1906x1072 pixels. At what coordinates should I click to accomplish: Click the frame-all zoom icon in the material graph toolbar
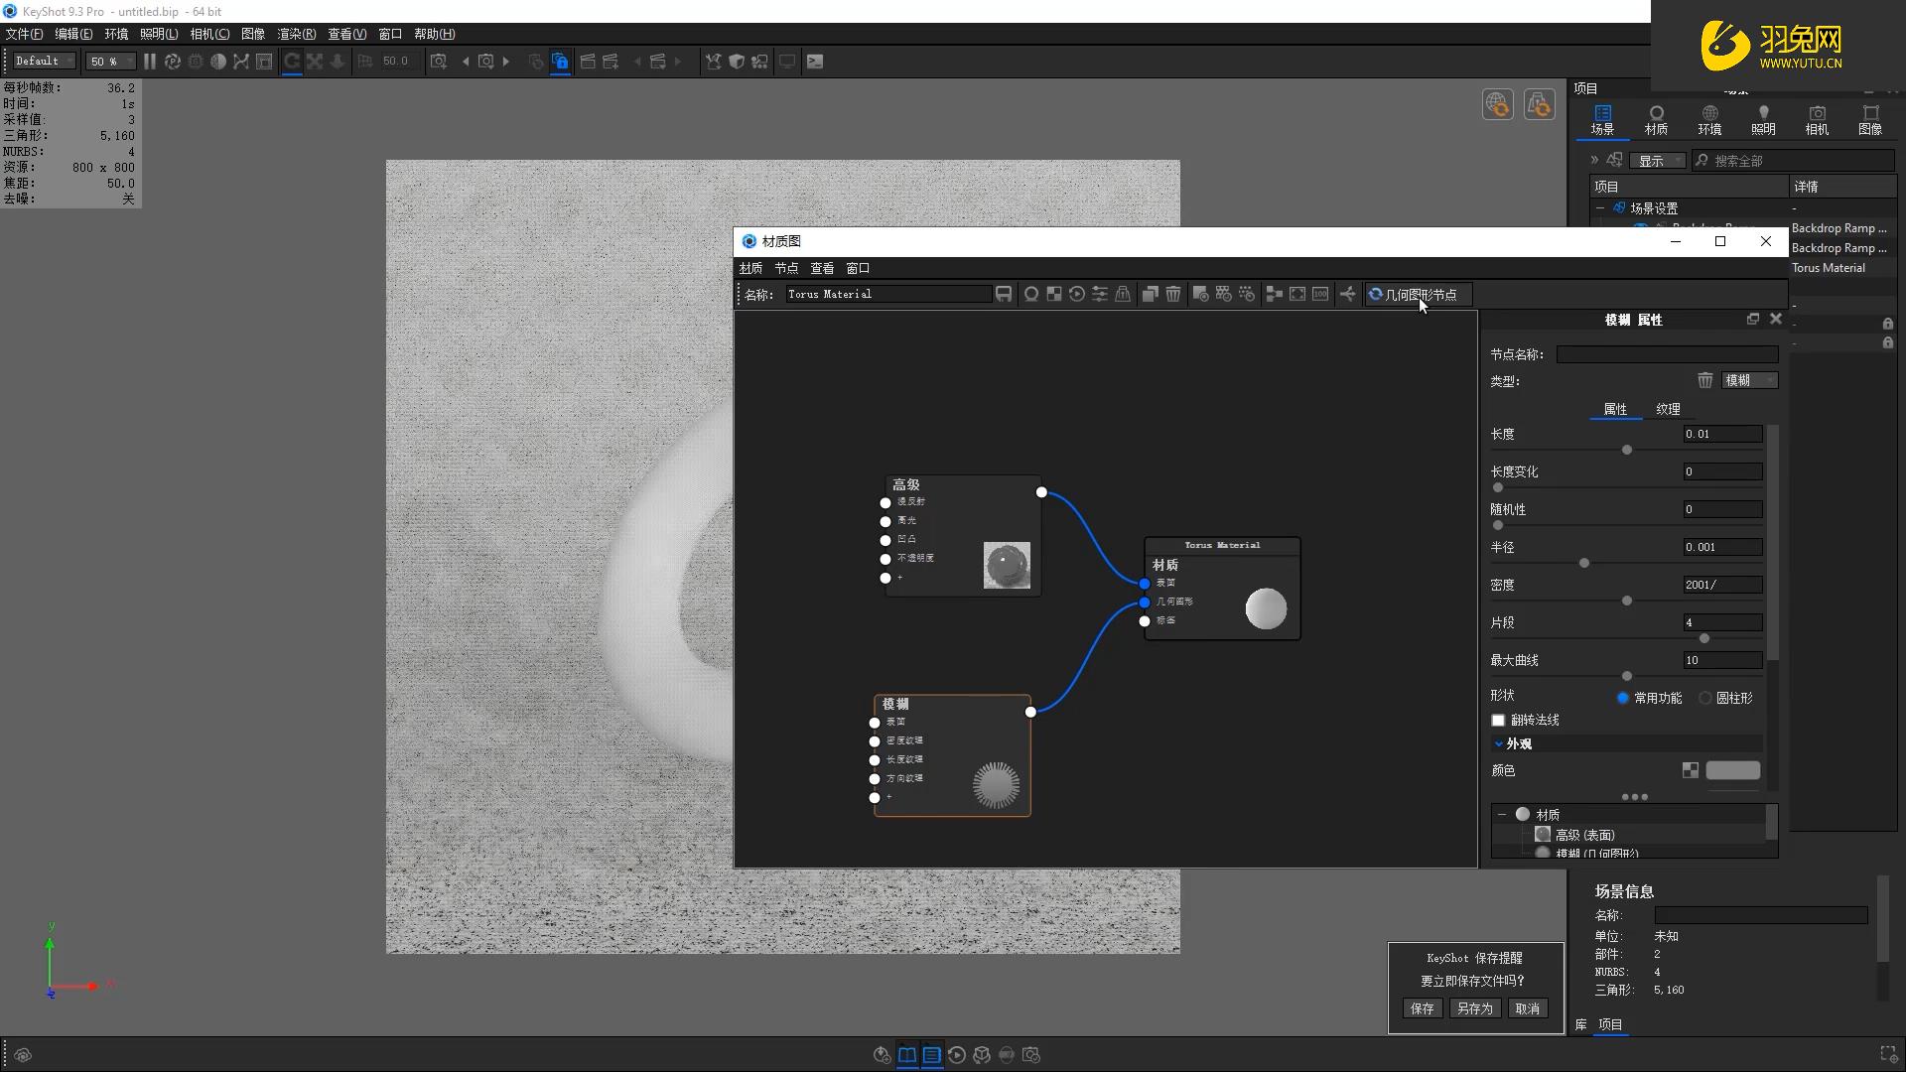[x=1297, y=294]
